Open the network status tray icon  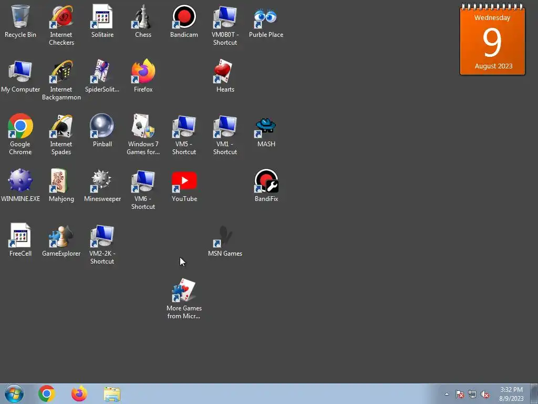click(x=472, y=394)
